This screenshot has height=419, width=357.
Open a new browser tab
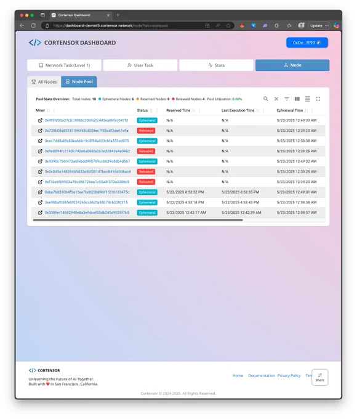click(x=118, y=15)
